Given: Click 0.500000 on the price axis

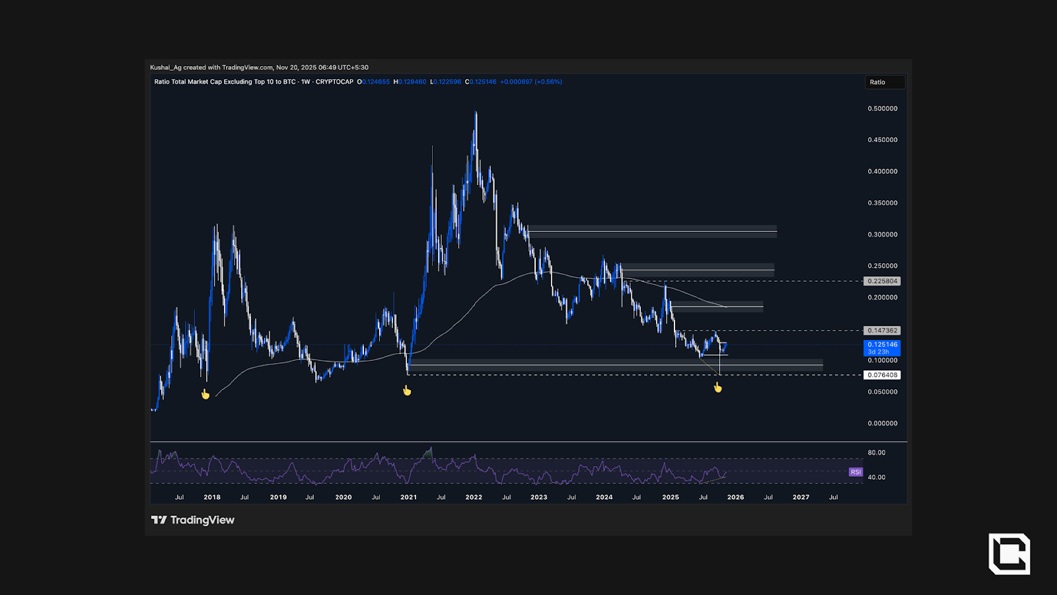Looking at the screenshot, I should (x=883, y=108).
